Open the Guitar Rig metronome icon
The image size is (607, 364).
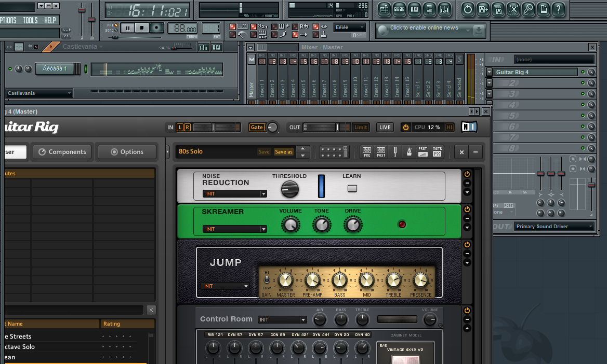coord(409,152)
